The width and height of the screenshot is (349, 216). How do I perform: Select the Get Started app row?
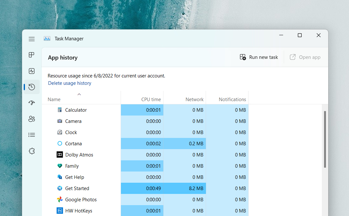tap(77, 188)
